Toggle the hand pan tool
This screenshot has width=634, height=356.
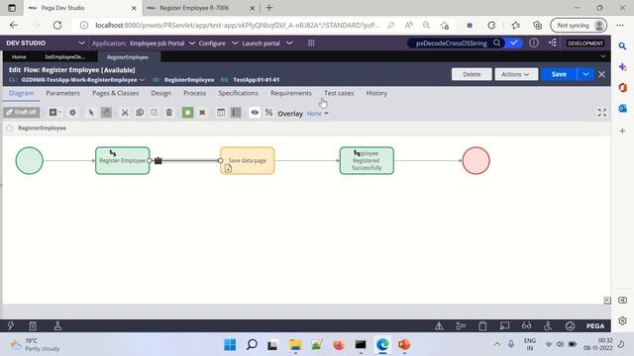(106, 113)
